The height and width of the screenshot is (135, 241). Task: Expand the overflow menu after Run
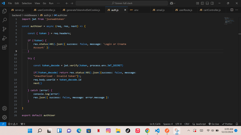[x=58, y=3]
